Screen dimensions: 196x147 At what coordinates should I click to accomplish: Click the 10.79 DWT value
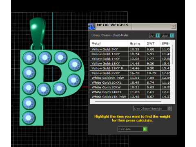(x=151, y=73)
